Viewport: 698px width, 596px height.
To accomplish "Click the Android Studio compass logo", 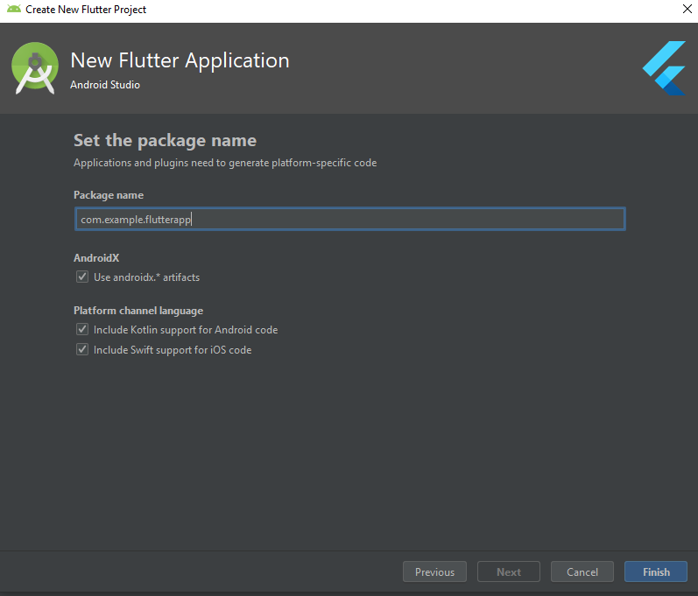I will coord(35,68).
